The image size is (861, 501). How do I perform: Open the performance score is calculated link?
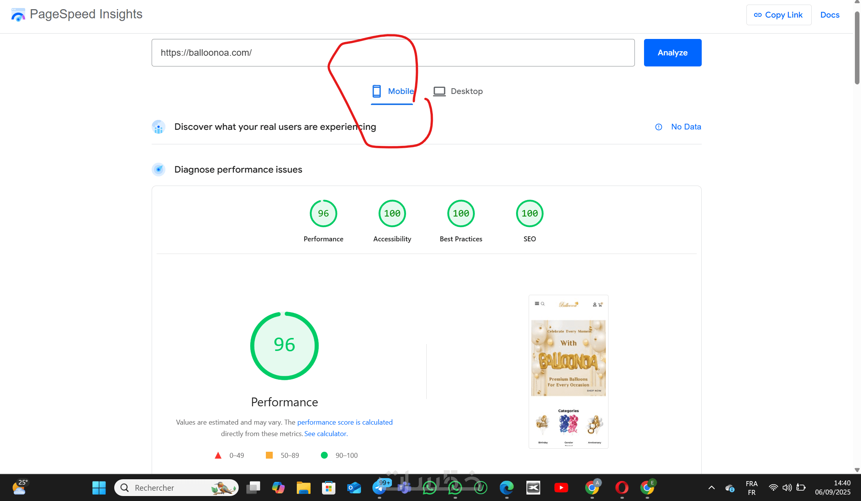click(x=345, y=422)
